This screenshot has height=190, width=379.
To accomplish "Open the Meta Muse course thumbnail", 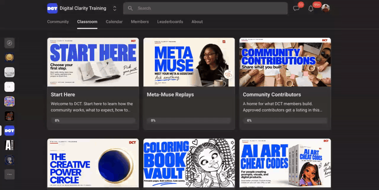I will coord(189,62).
